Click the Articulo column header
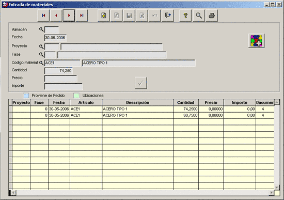This screenshot has height=200, width=284. [86, 102]
